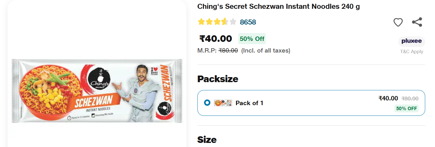Click the main ₹40.00 price
The height and width of the screenshot is (147, 435).
215,38
